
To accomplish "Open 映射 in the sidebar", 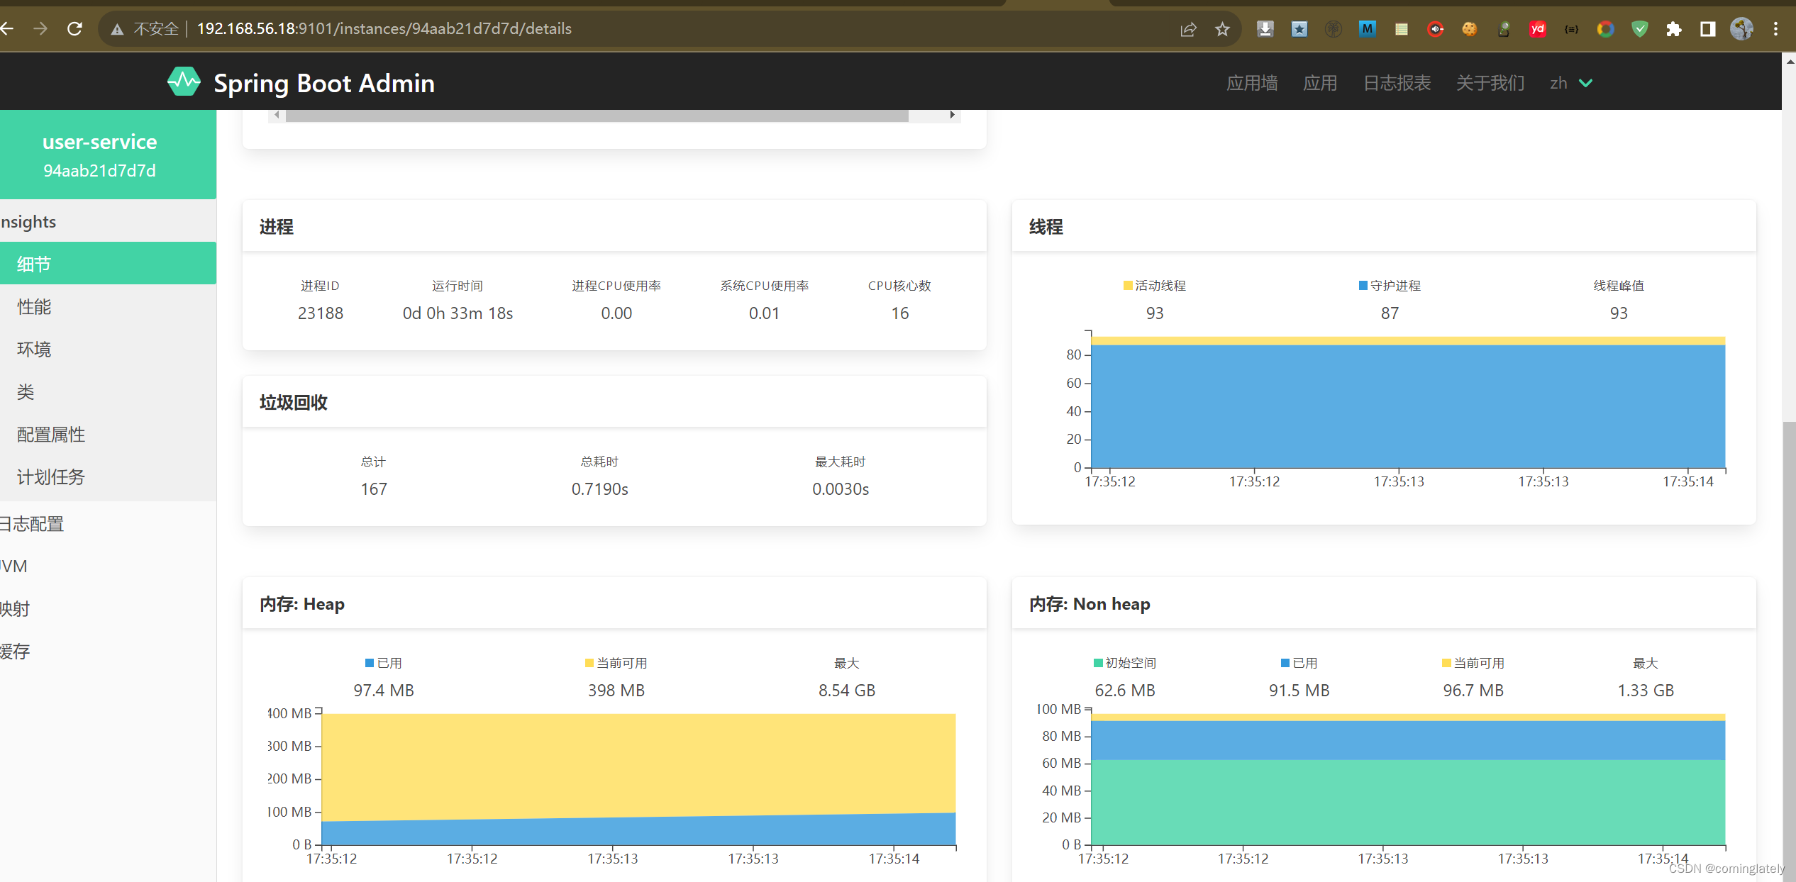I will (108, 609).
